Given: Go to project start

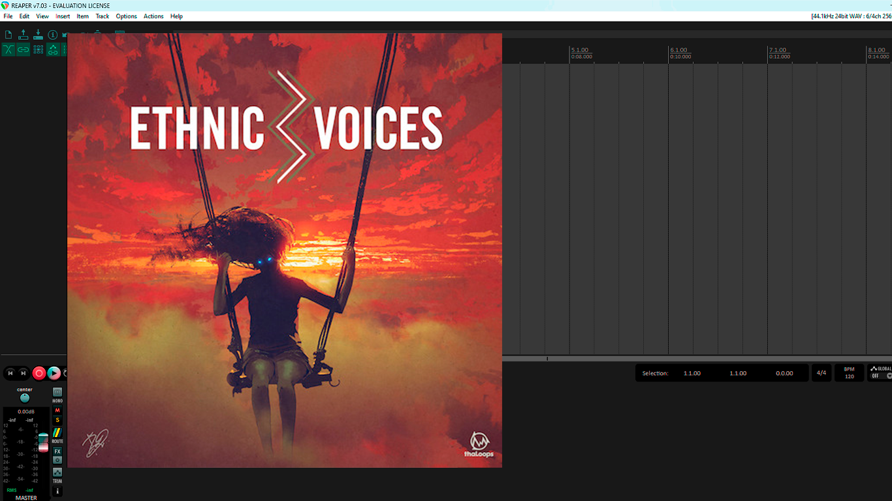Looking at the screenshot, I should [x=10, y=373].
